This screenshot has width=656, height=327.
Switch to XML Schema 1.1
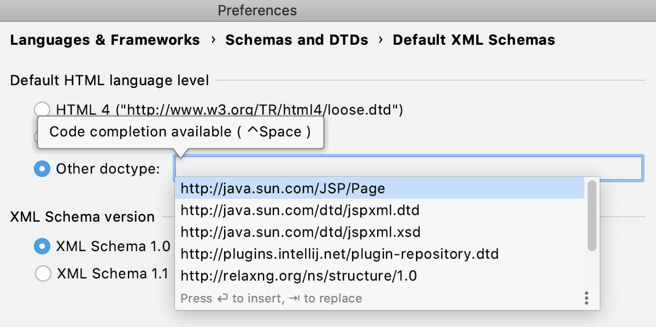43,274
